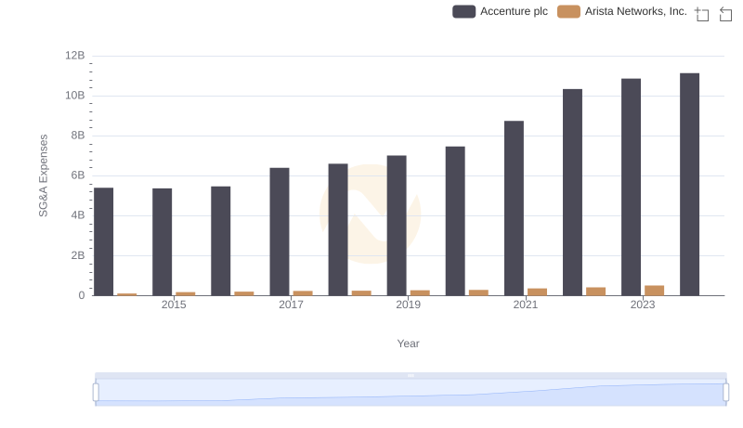Select Accenture bar for 2016
The width and height of the screenshot is (743, 428).
[x=221, y=241]
